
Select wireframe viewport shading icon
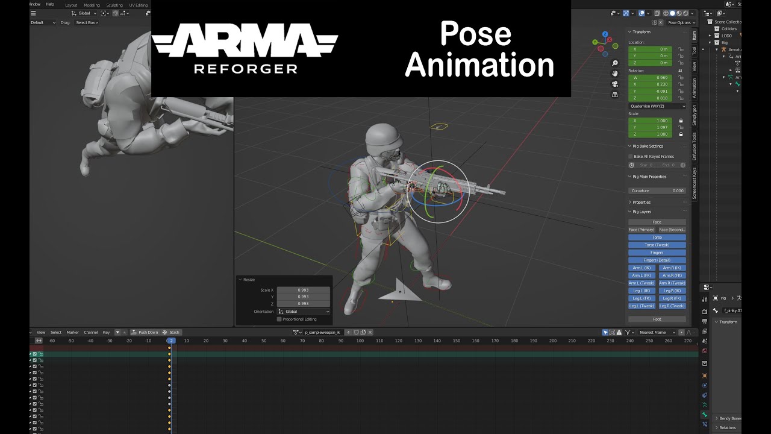(x=666, y=13)
